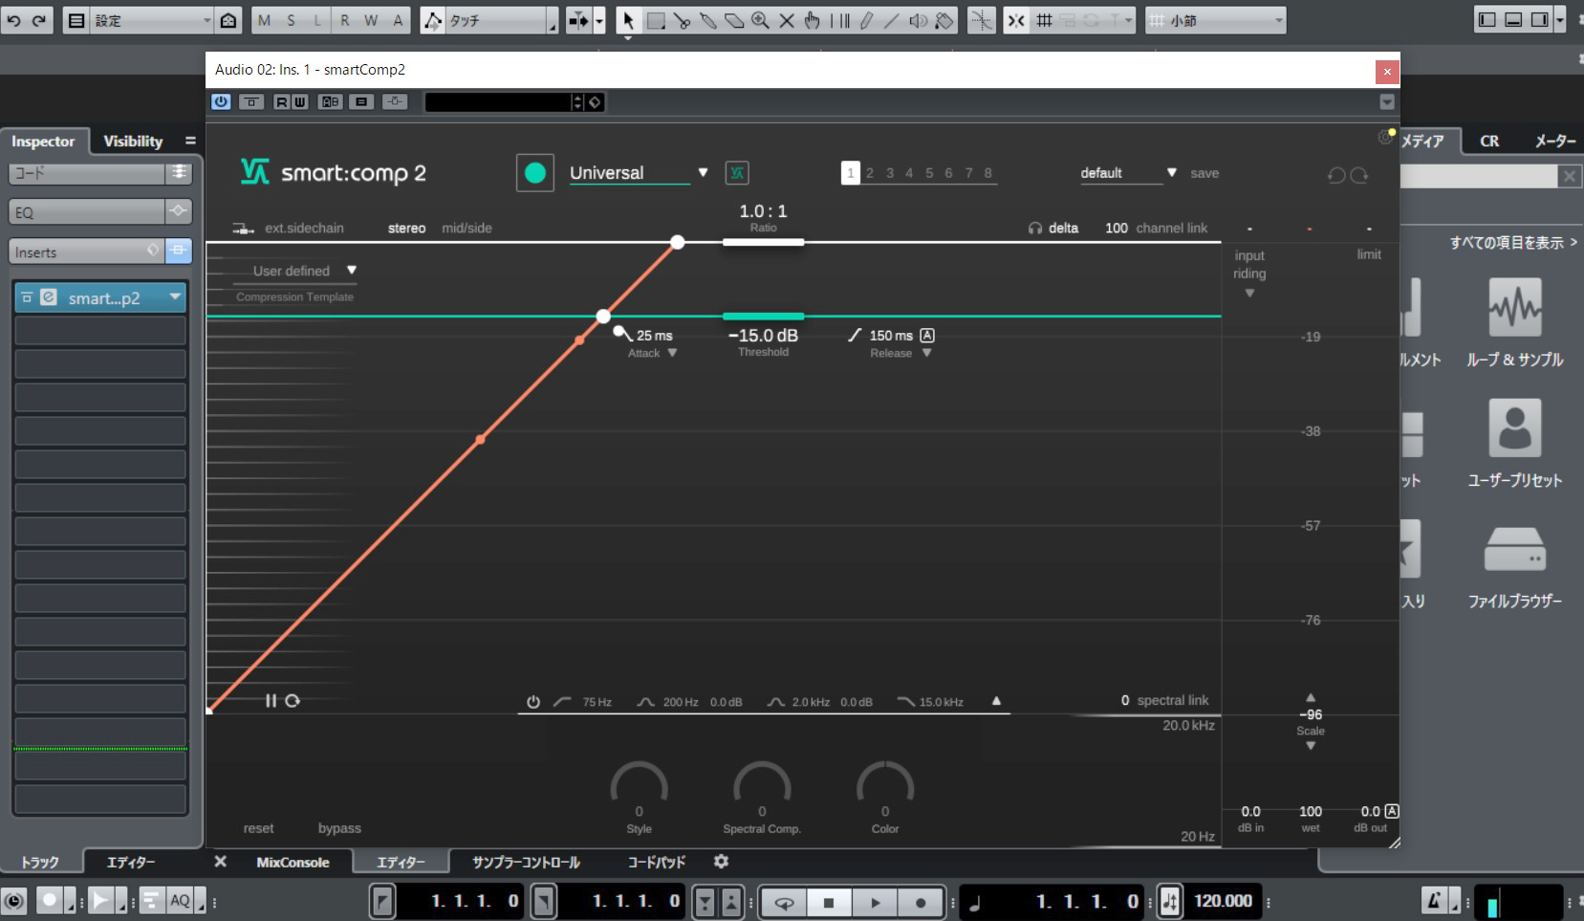
Task: Toggle Write automation W in plugin header
Action: (x=299, y=101)
